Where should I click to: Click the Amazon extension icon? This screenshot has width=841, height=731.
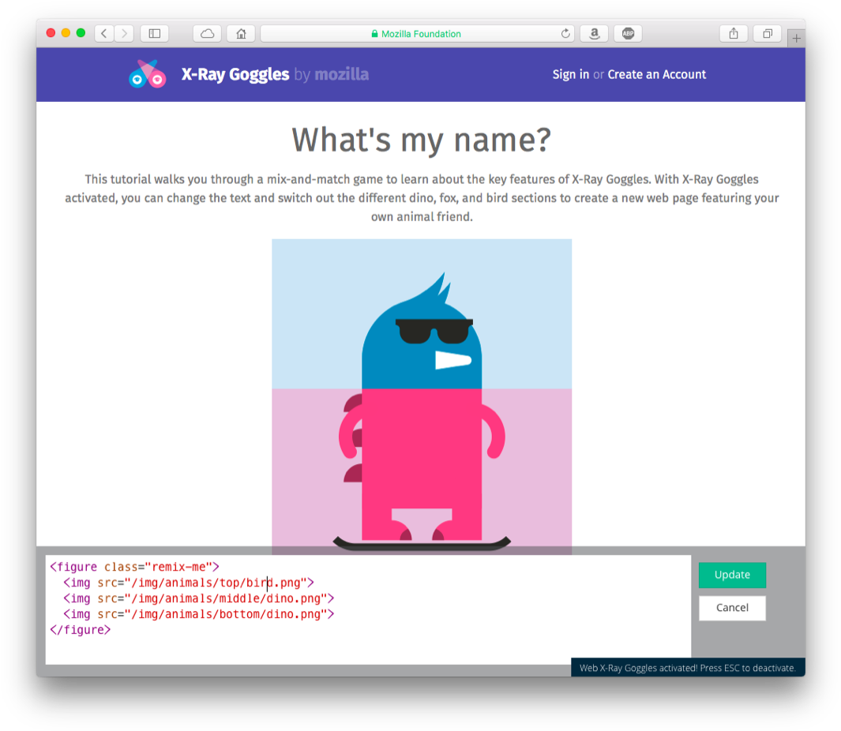pyautogui.click(x=594, y=33)
